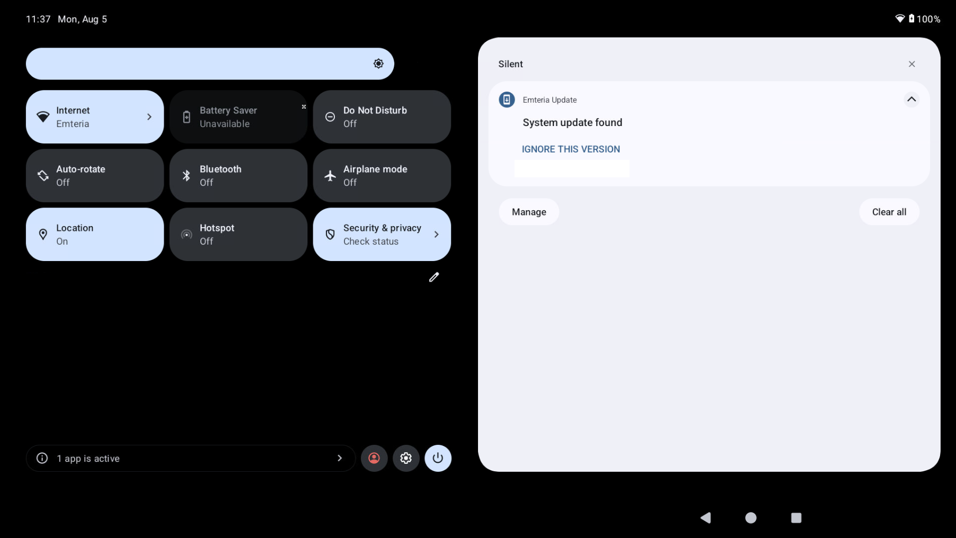Viewport: 956px width, 538px height.
Task: Enable Bluetooth from quick settings
Action: tap(238, 175)
